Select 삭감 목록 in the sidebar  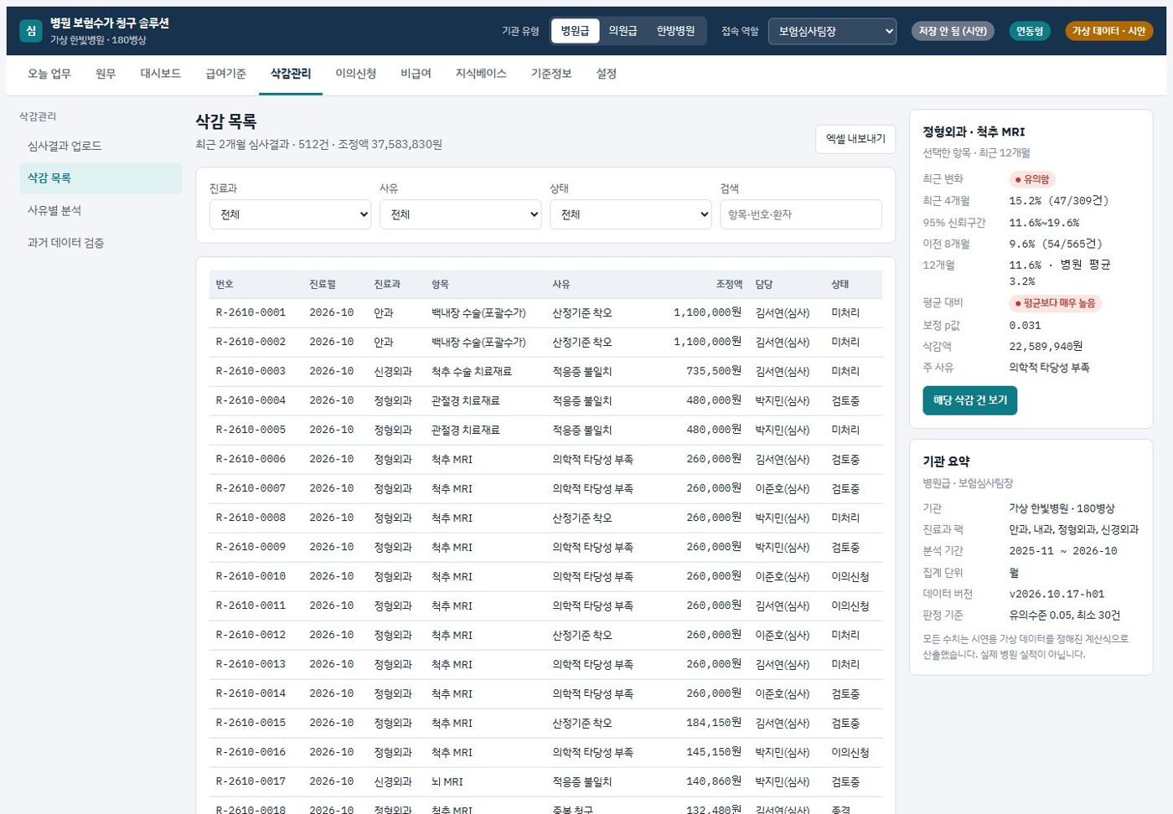[x=101, y=178]
